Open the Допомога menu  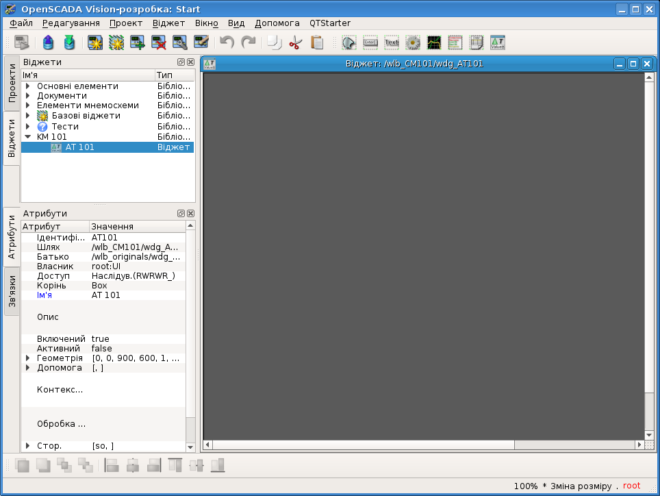277,23
